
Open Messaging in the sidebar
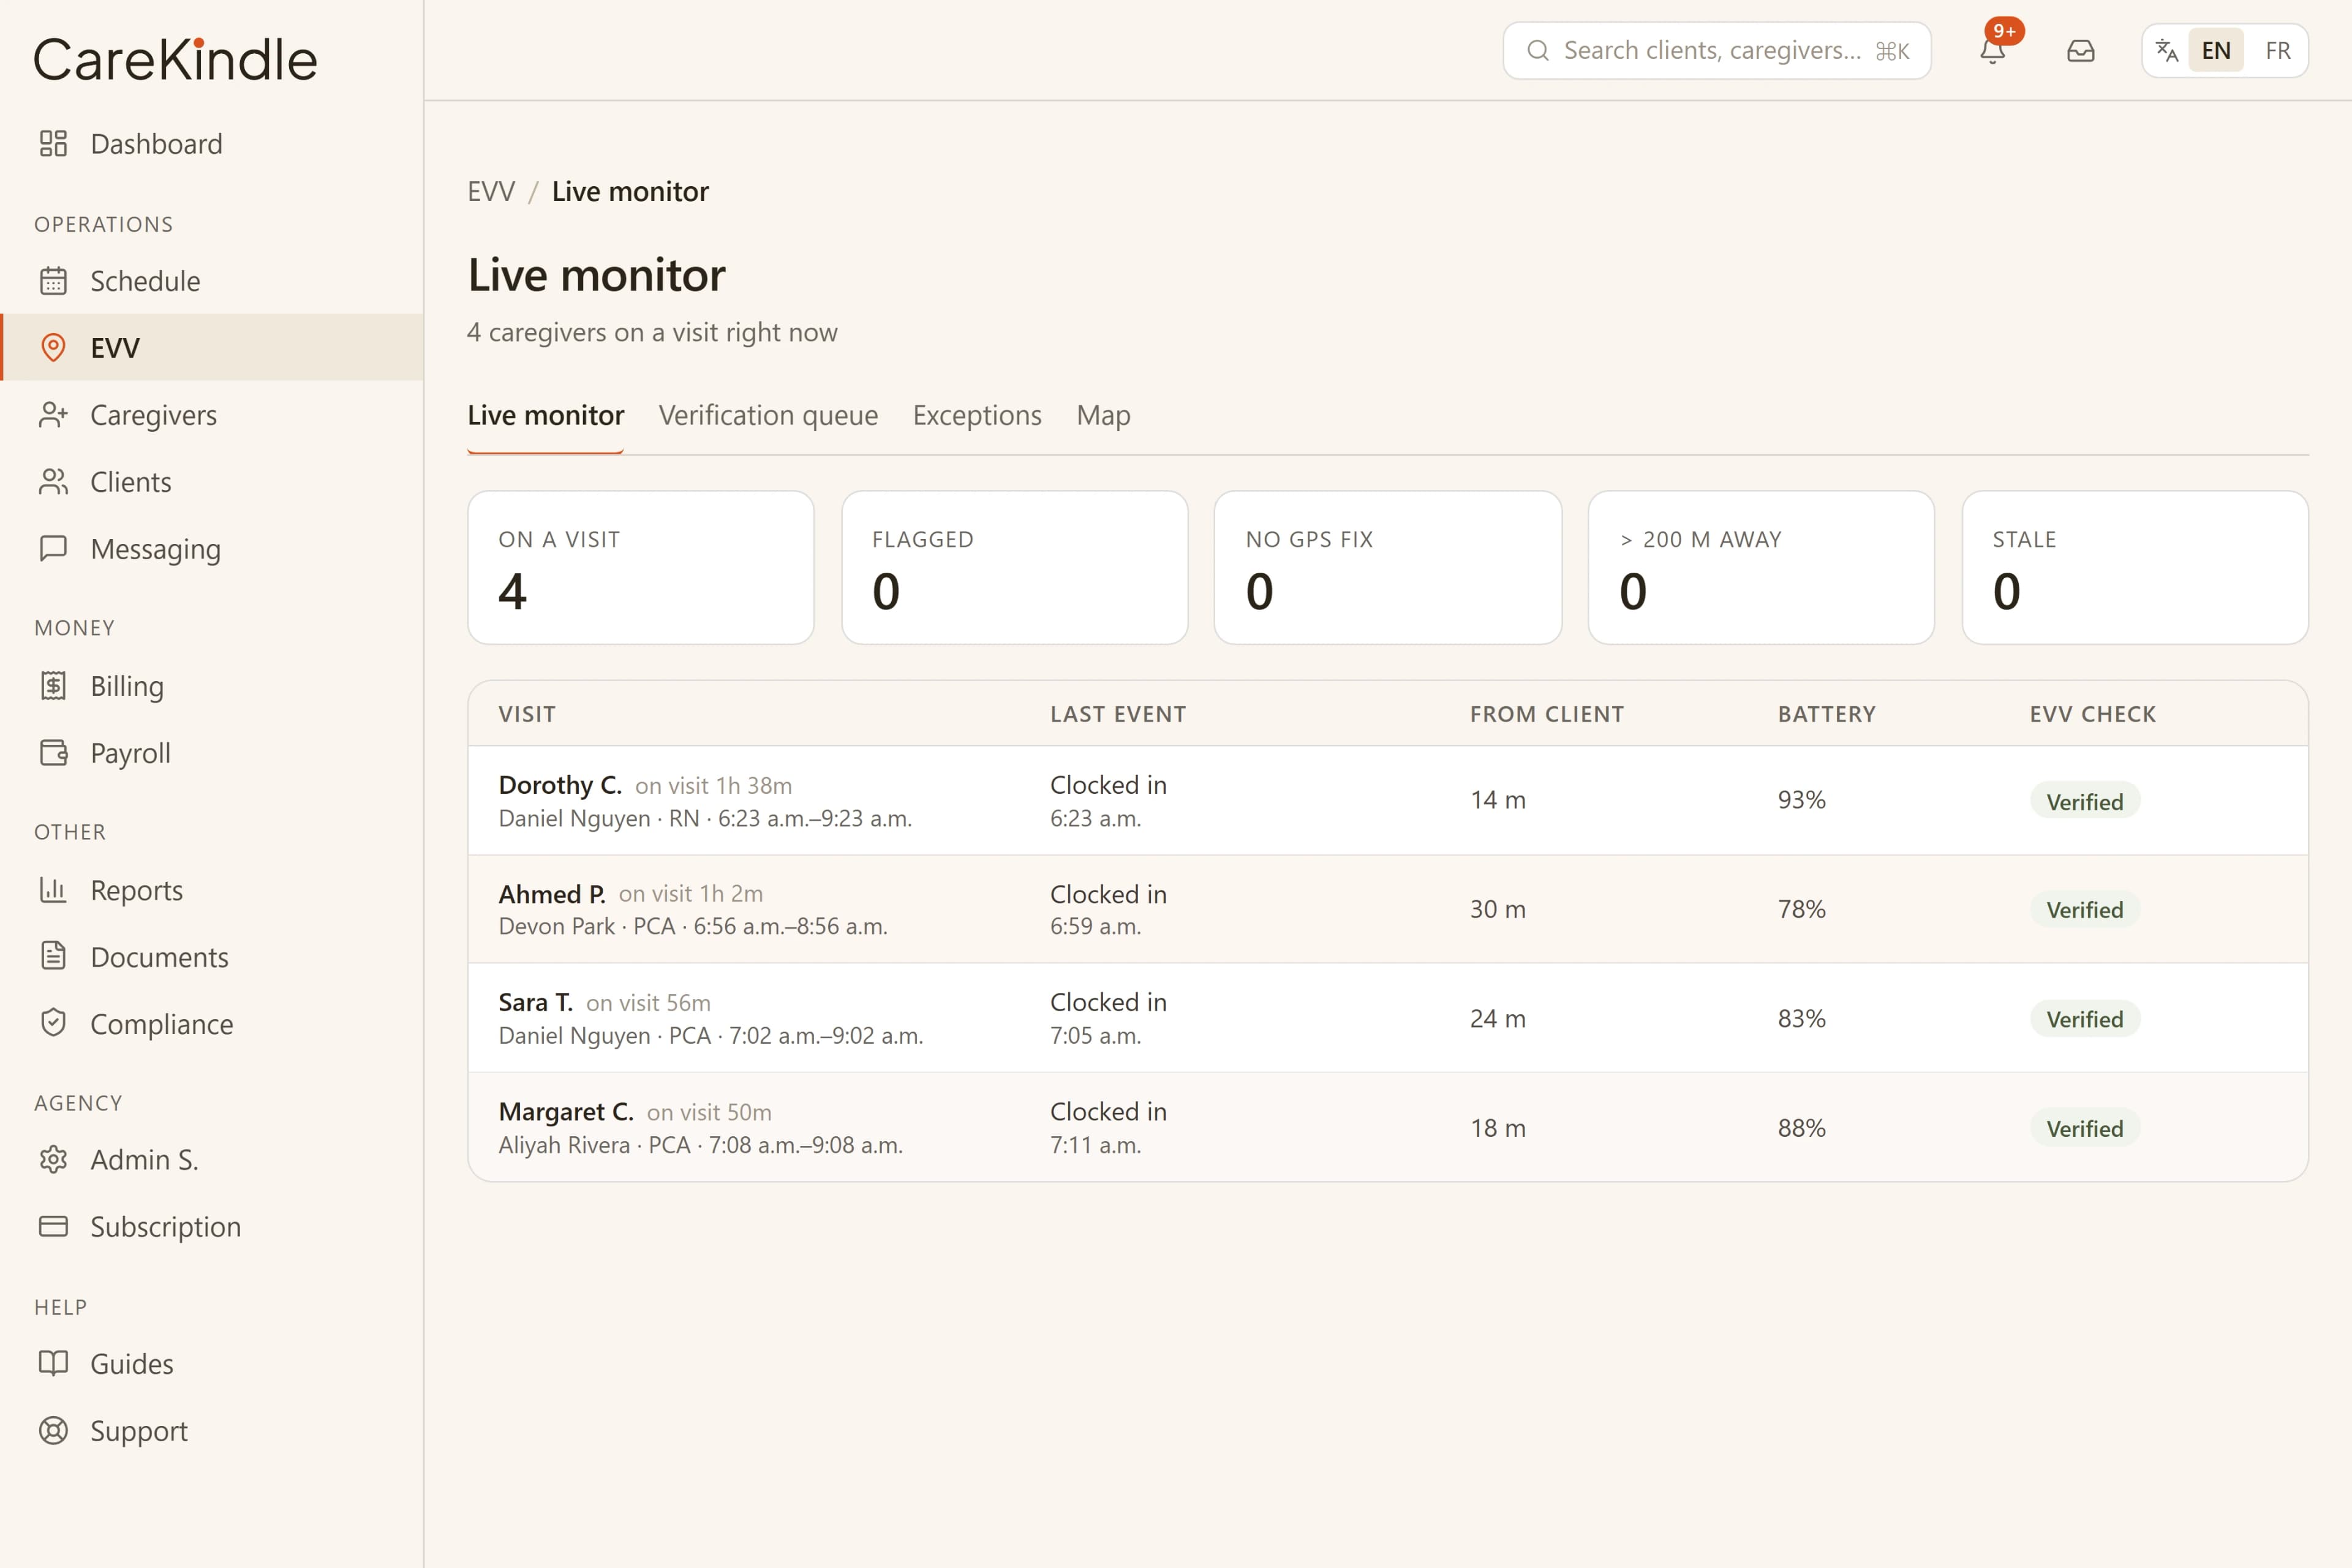pyautogui.click(x=212, y=549)
